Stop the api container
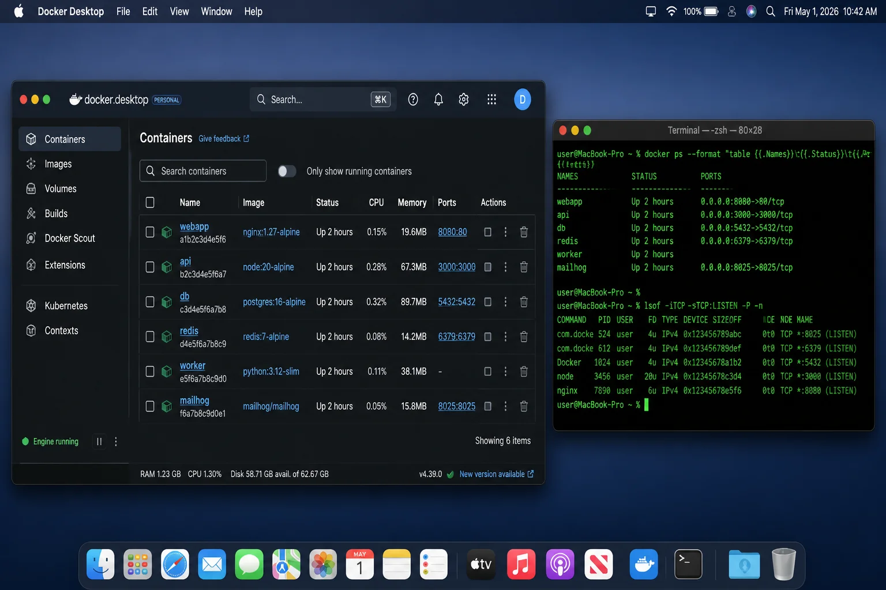Screen dimensions: 886x590 [x=487, y=267]
